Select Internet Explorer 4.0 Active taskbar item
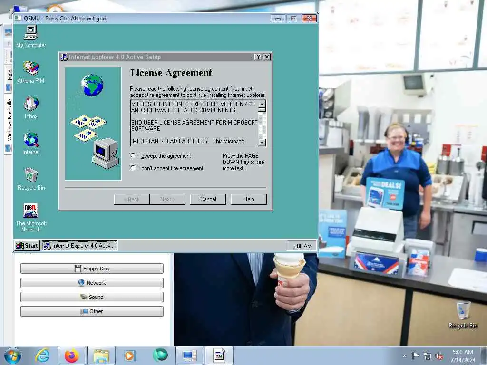This screenshot has width=487, height=365. click(x=80, y=246)
